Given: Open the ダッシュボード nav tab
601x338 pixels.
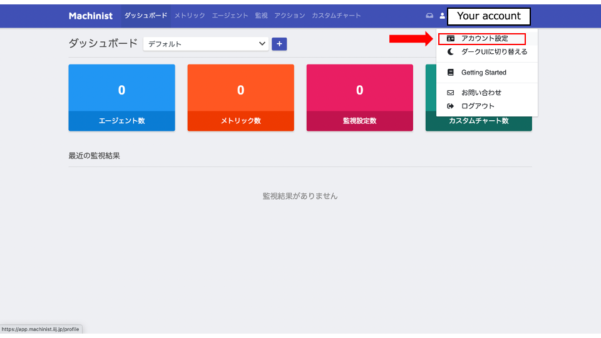Looking at the screenshot, I should [146, 16].
